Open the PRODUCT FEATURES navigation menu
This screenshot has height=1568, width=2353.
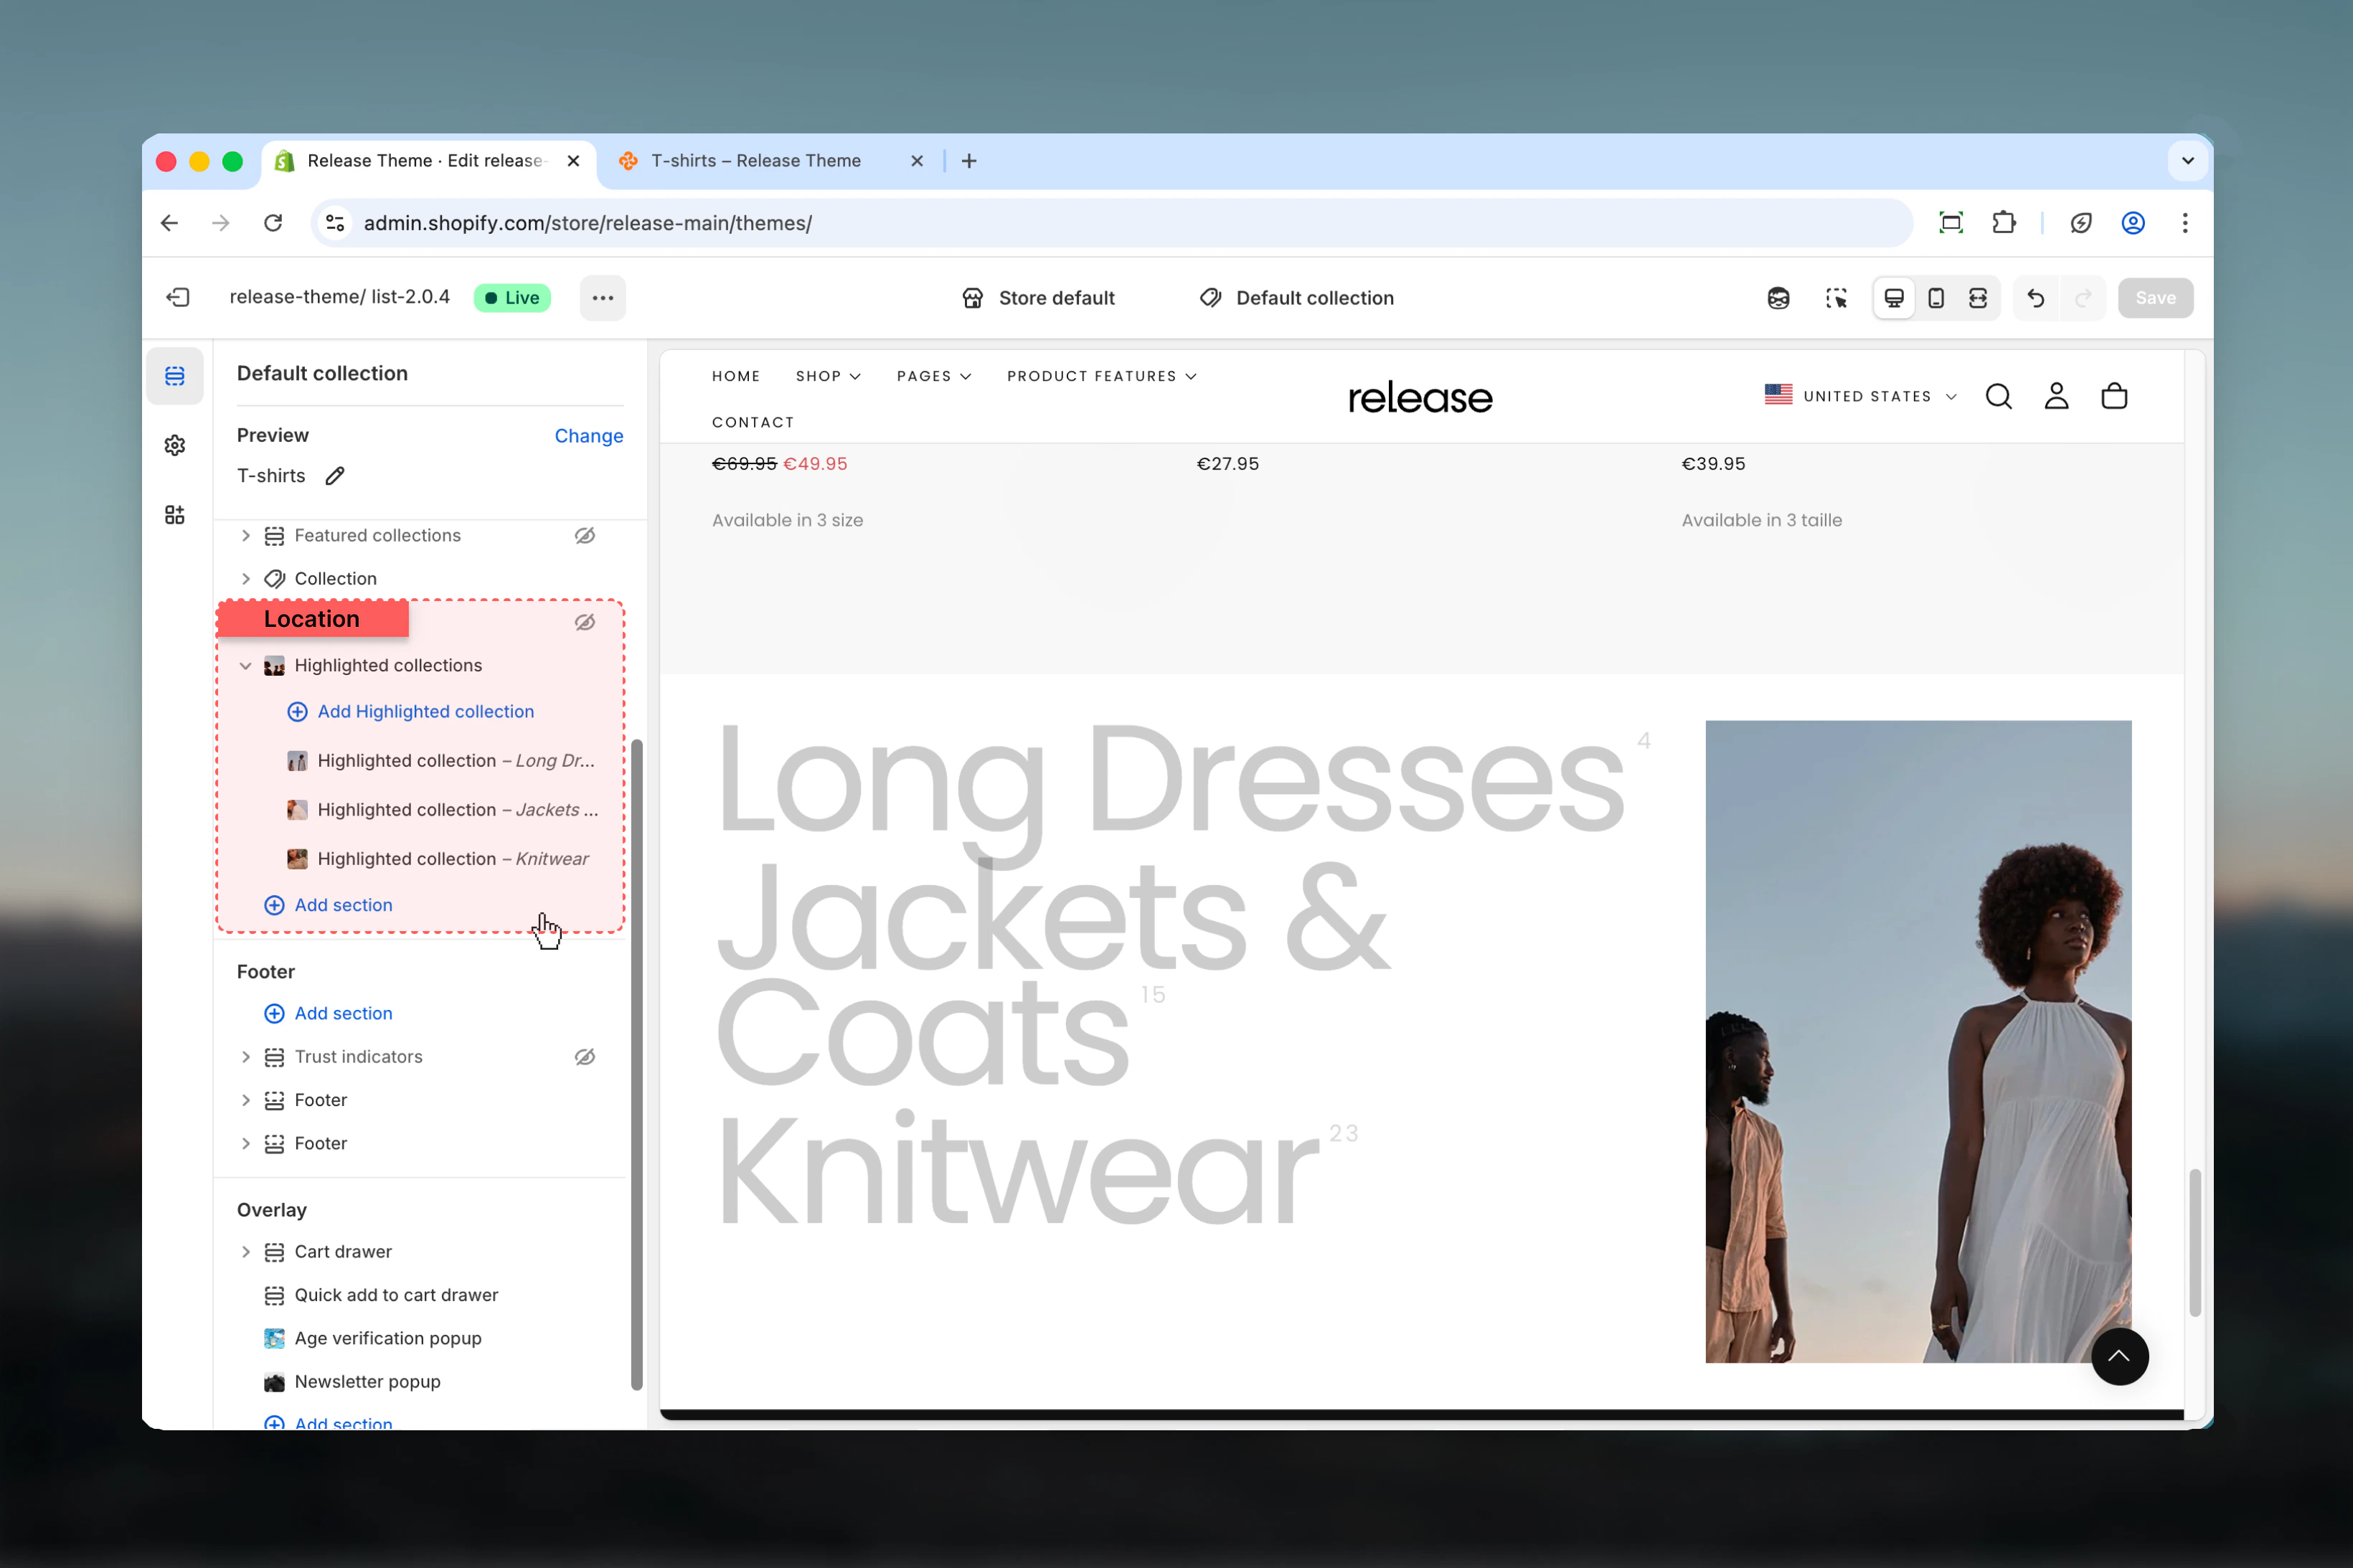click(x=1102, y=376)
